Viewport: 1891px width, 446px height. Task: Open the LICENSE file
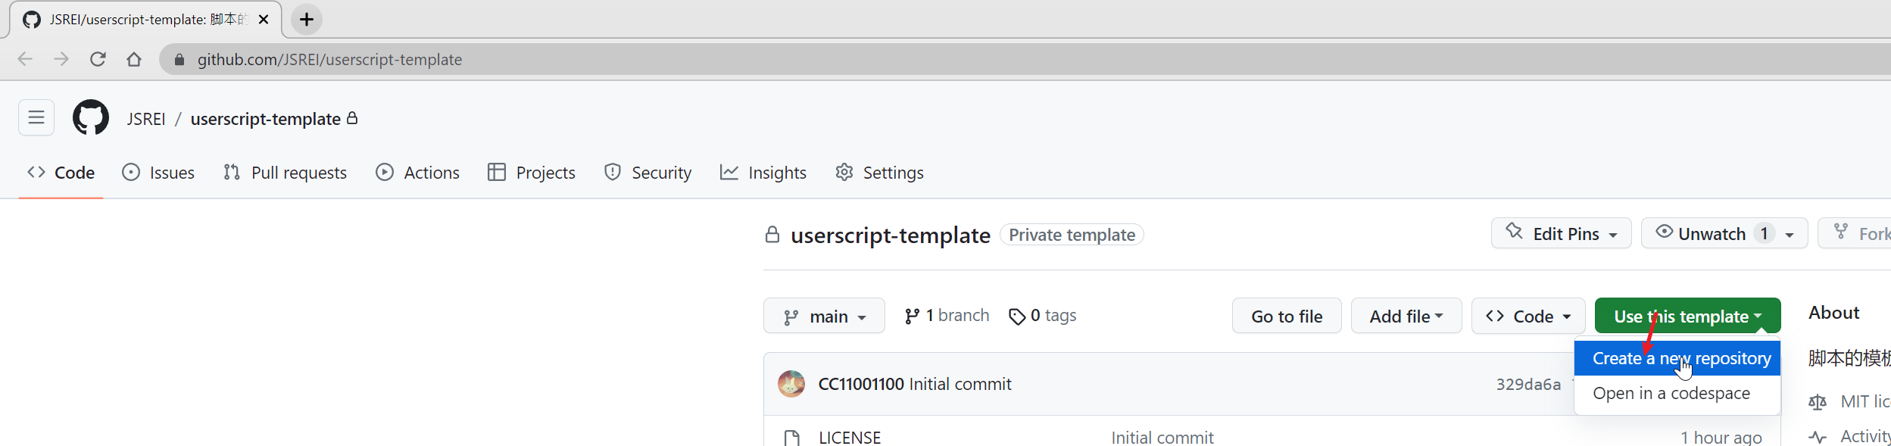[x=850, y=438]
